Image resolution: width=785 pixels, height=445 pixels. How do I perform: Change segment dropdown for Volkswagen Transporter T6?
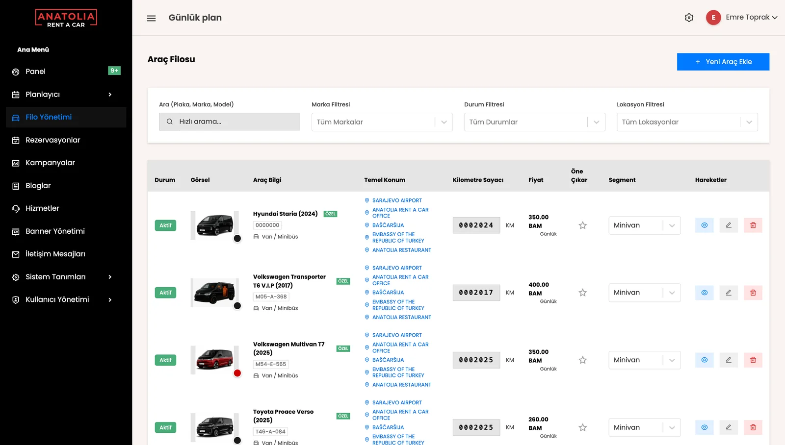point(644,293)
